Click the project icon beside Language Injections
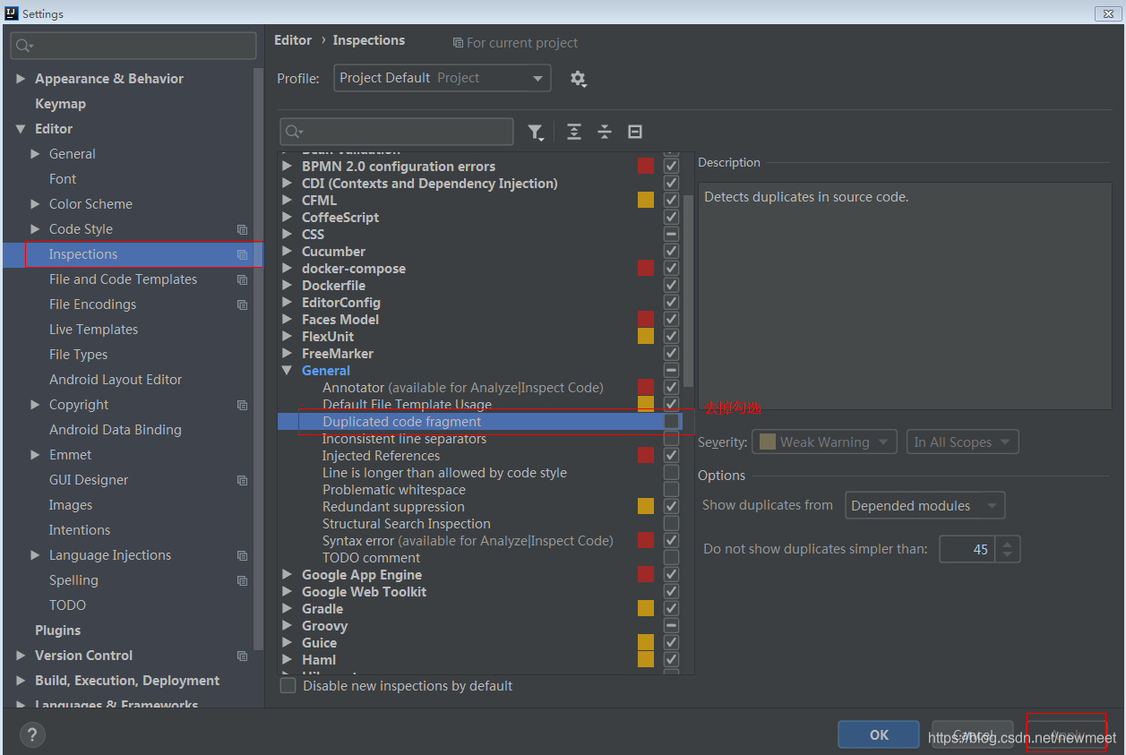The height and width of the screenshot is (755, 1126). [242, 555]
